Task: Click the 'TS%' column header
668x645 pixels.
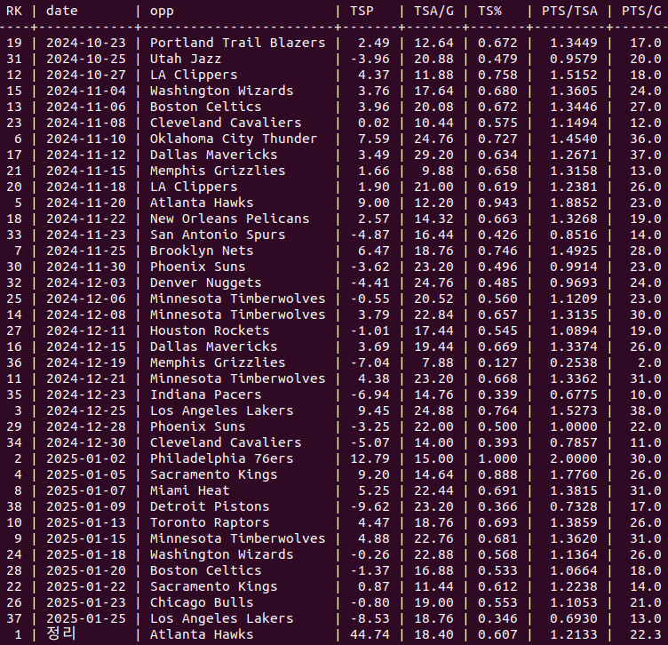Action: click(490, 11)
